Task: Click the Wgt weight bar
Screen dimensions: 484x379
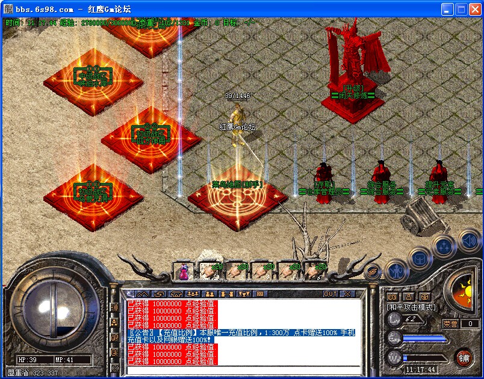Action: click(x=425, y=358)
